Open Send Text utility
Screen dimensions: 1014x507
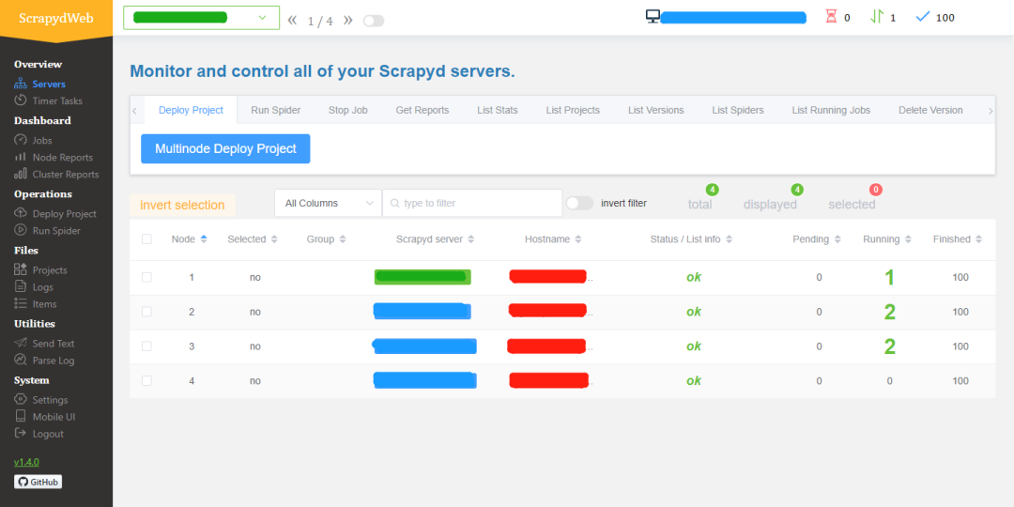coord(44,344)
